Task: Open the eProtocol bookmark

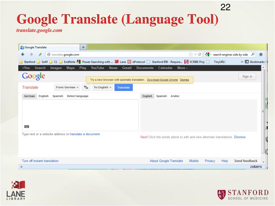Action: pos(136,62)
